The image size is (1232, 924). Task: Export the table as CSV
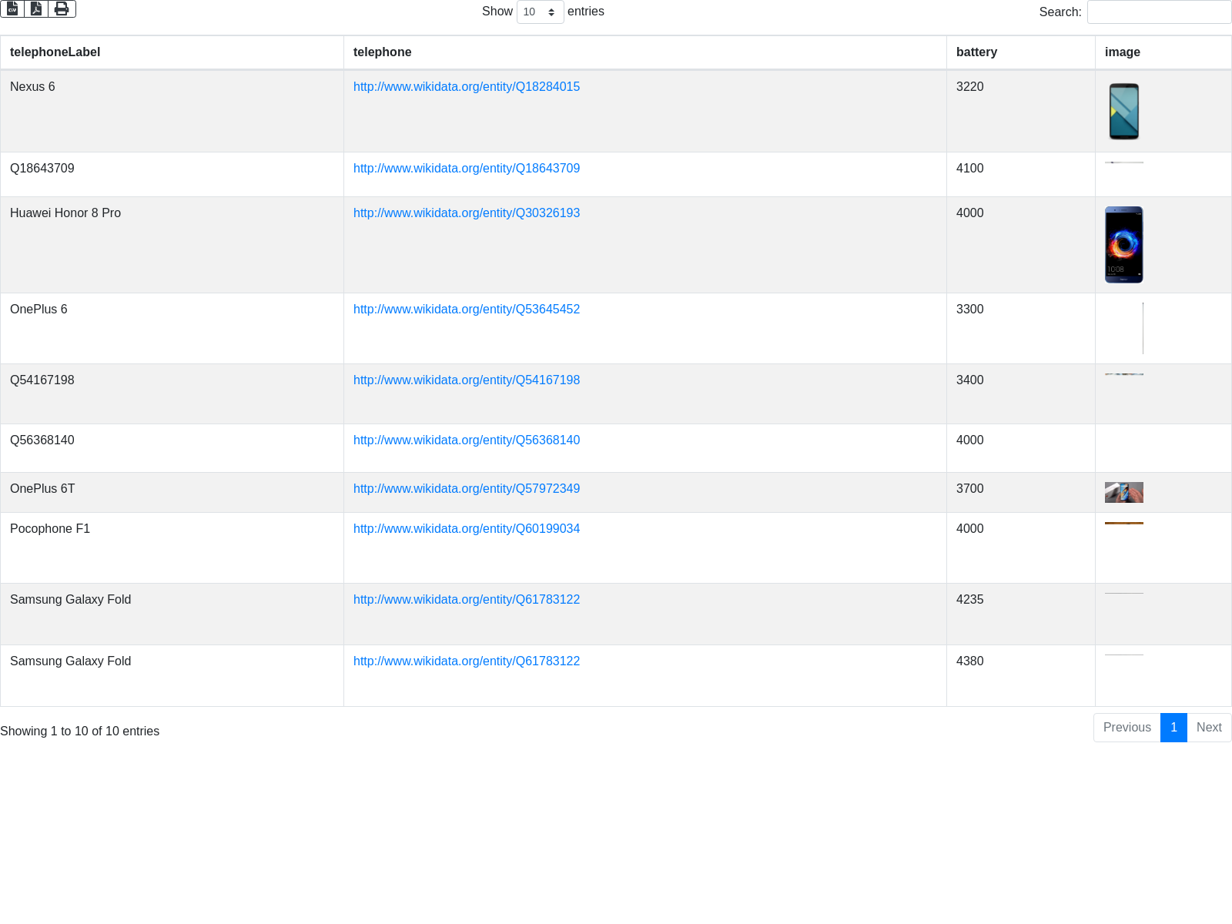pyautogui.click(x=12, y=8)
